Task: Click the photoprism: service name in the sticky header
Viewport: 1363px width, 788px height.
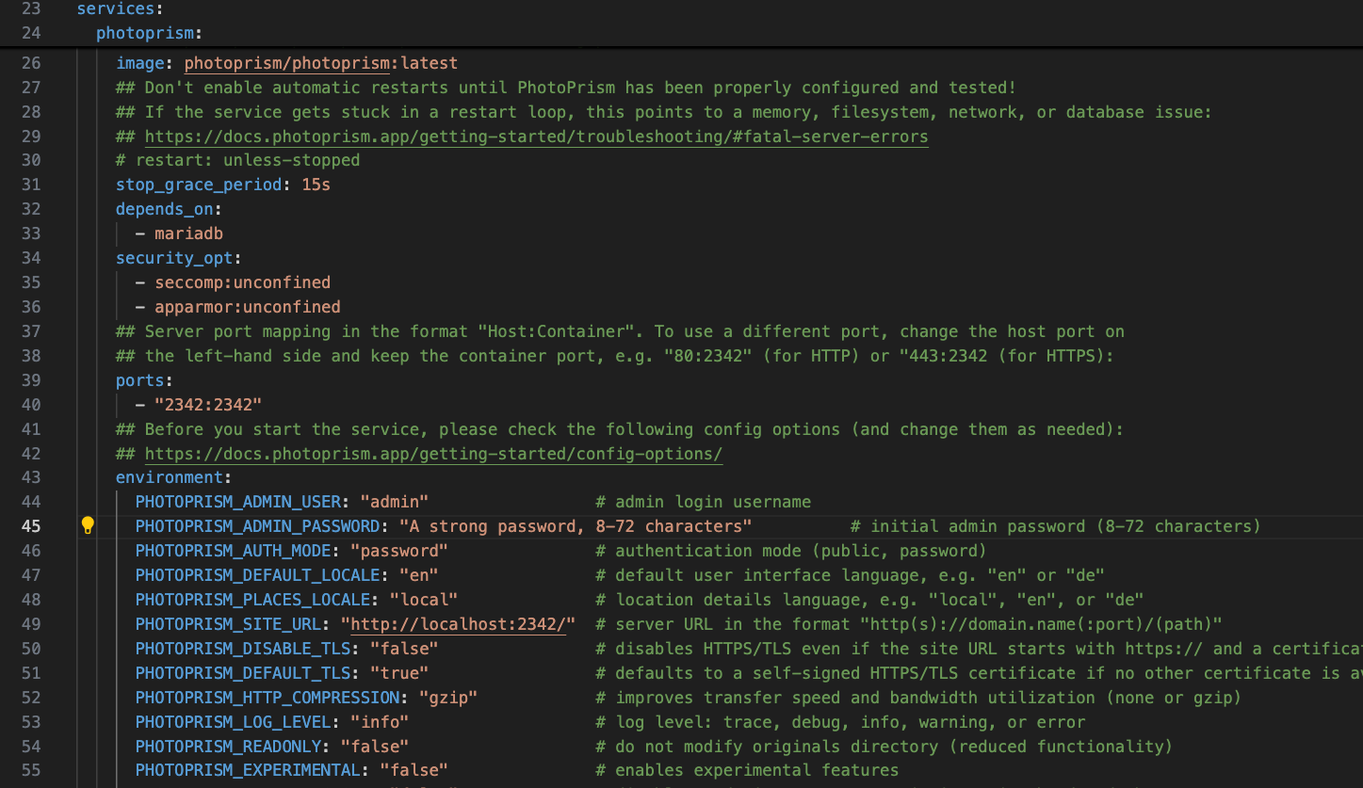Action: pos(147,33)
